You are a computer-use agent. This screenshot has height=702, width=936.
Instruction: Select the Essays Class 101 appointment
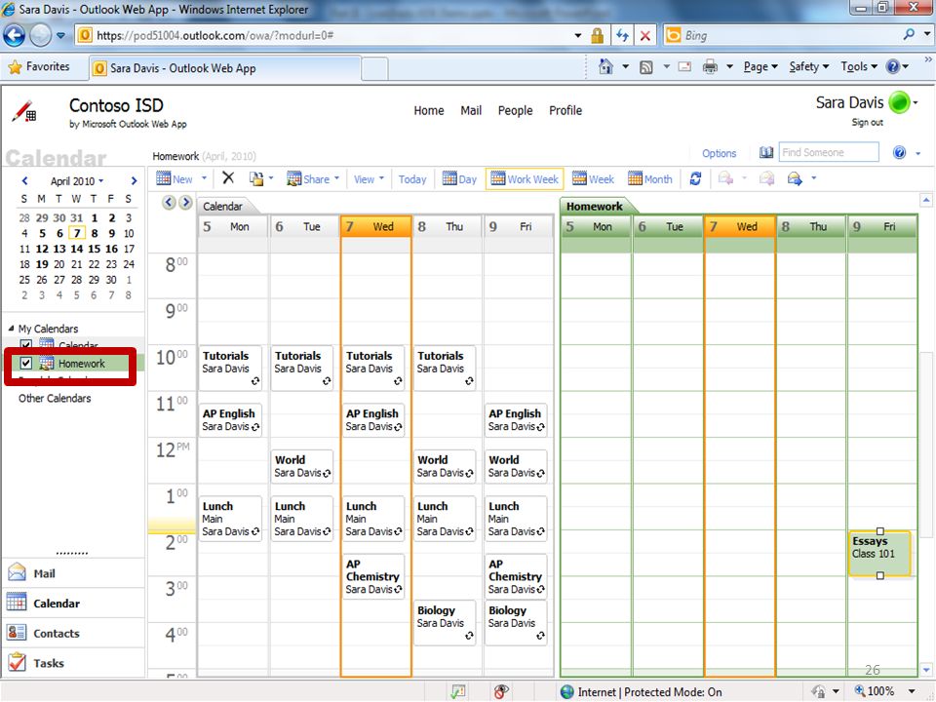pos(879,554)
